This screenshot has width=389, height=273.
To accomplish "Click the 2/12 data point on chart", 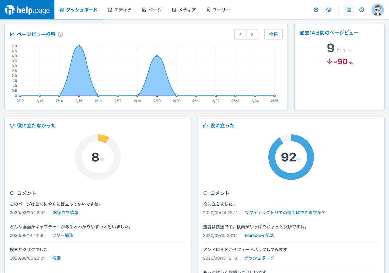I will pyautogui.click(x=20, y=96).
